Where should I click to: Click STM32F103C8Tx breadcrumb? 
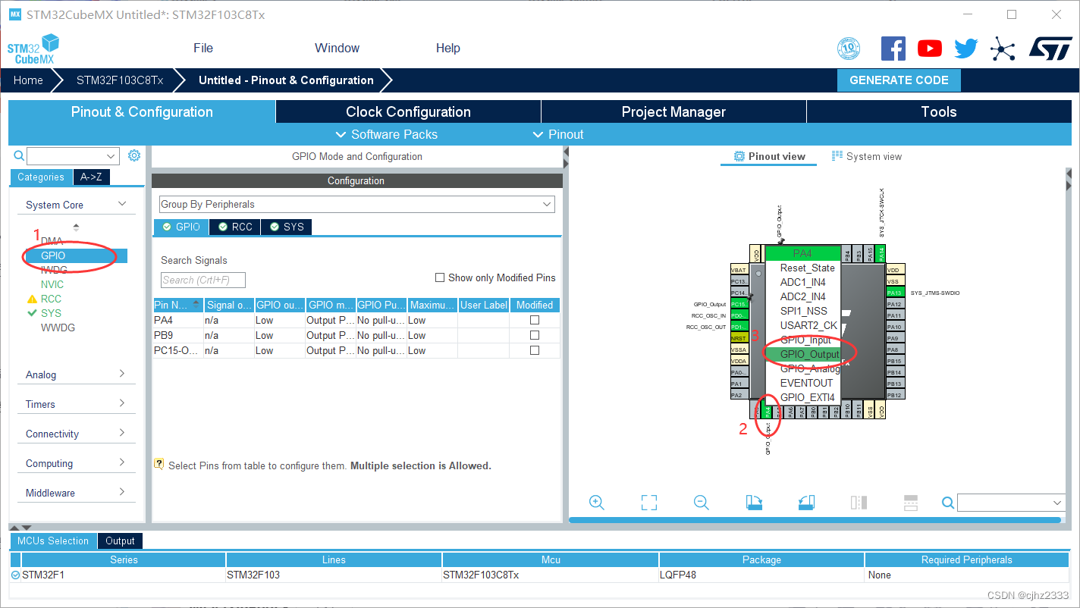click(120, 80)
